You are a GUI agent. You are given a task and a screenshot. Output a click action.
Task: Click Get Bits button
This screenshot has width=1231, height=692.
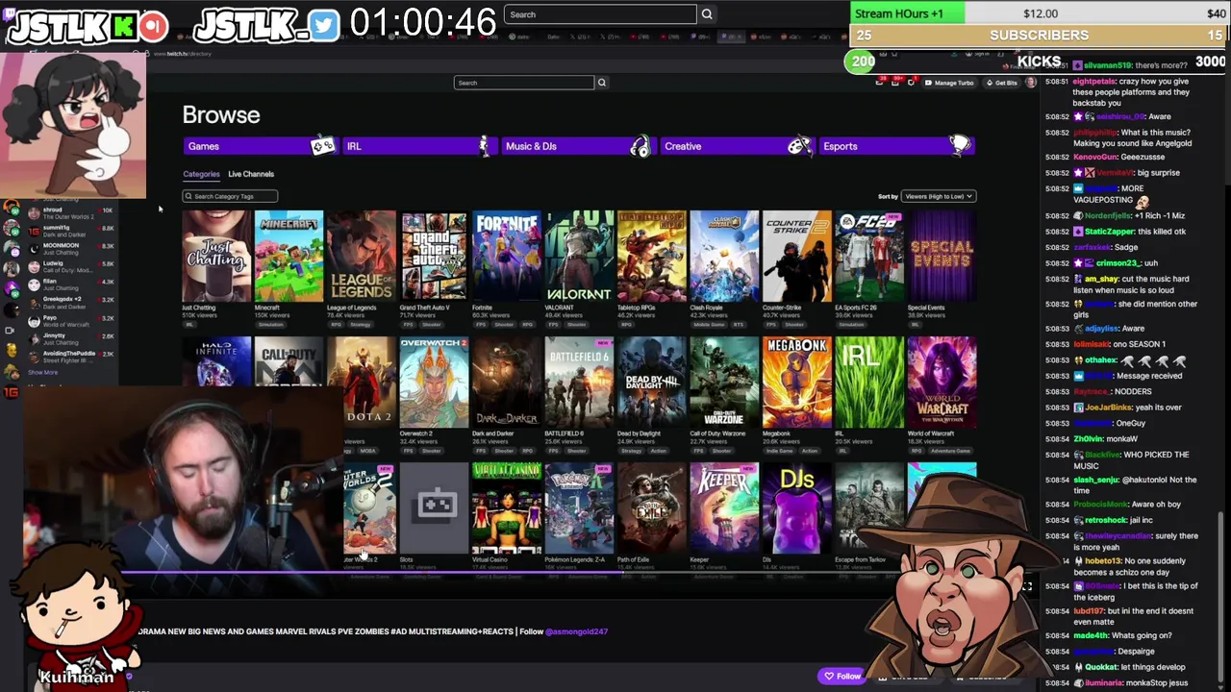[1001, 83]
